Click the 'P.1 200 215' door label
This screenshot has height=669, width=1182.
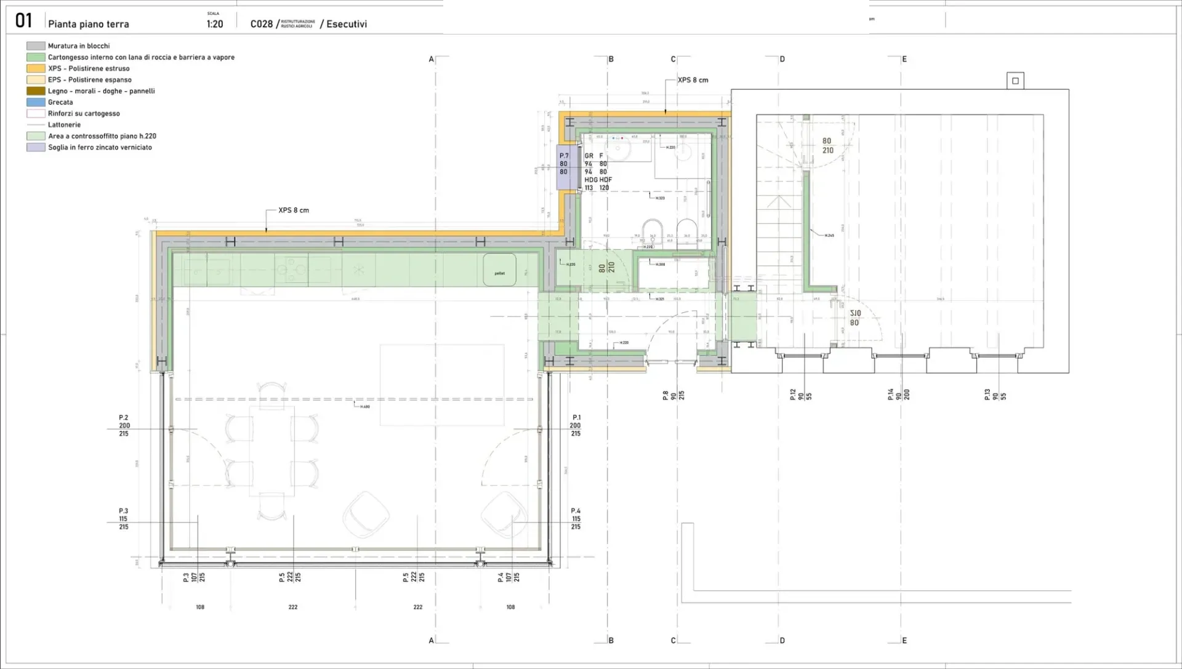click(576, 426)
